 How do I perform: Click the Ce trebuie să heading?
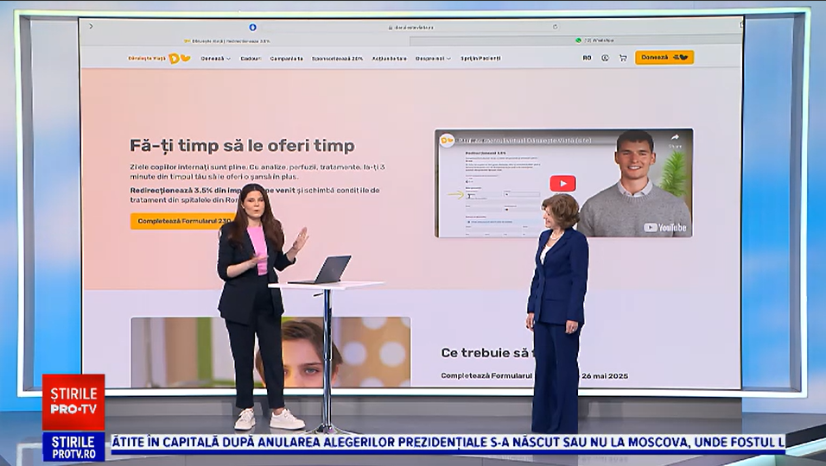(488, 353)
